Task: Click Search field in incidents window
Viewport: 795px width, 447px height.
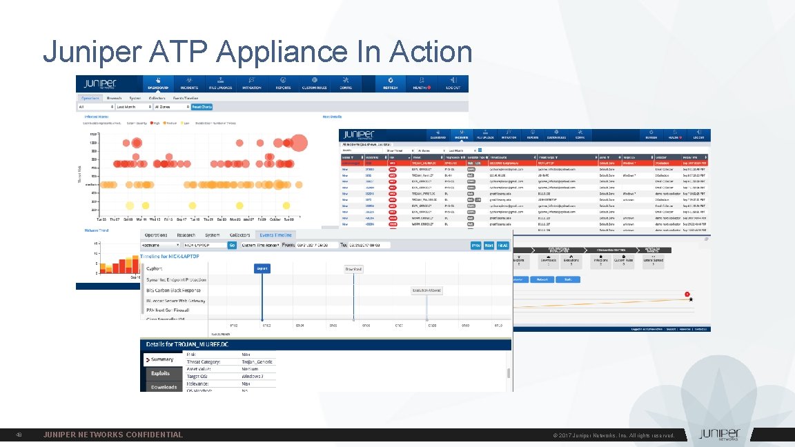Action: pyautogui.click(x=362, y=150)
